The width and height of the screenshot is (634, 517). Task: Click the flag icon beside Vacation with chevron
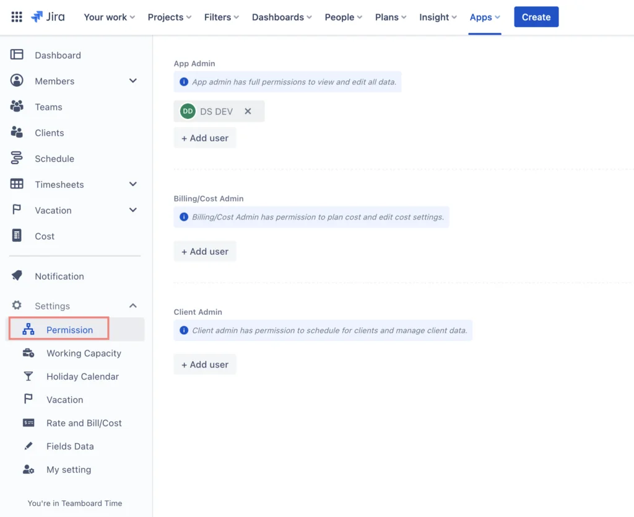tap(17, 210)
